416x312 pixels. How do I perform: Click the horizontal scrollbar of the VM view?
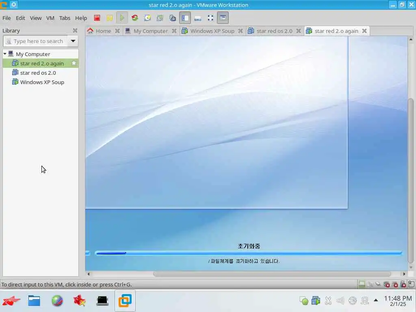272,274
